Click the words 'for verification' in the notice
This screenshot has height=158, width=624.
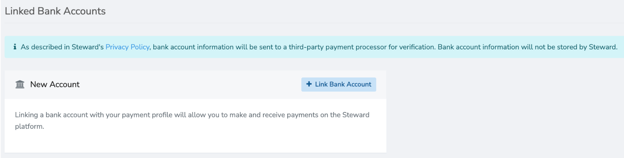[412, 47]
